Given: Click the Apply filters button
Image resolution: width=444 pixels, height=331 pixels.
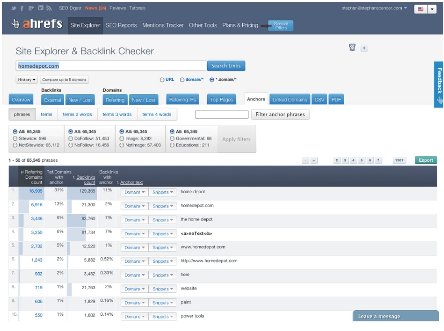Looking at the screenshot, I should [x=236, y=139].
